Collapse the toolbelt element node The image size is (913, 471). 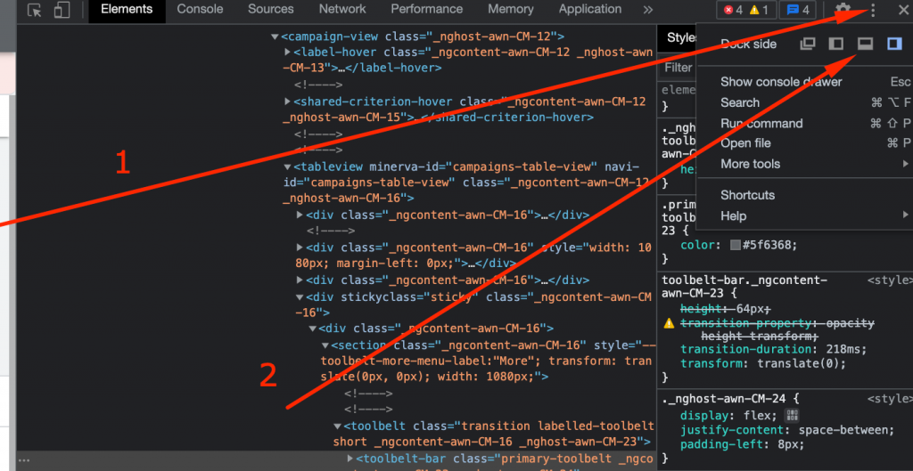(337, 426)
